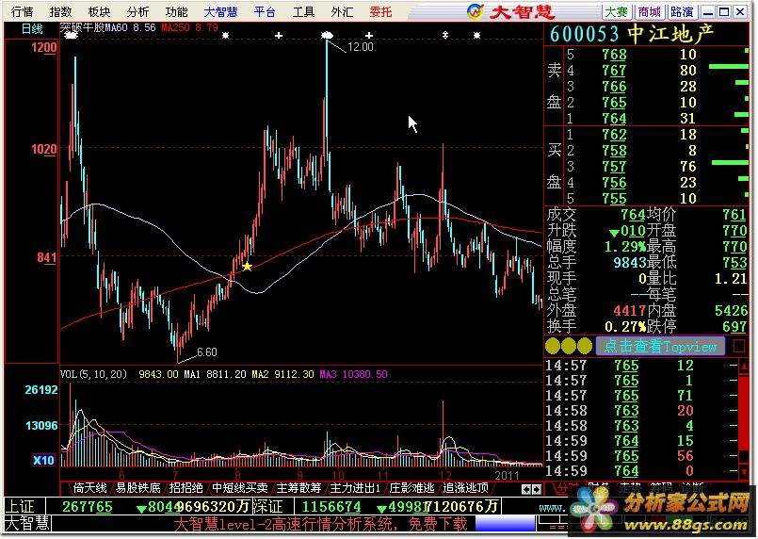
Task: Select the 主筹散筹 indicator tab
Action: point(298,488)
